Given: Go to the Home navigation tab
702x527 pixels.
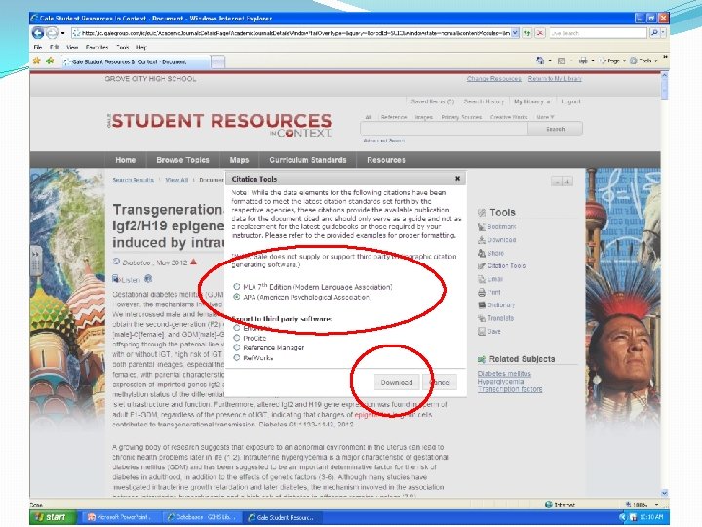Looking at the screenshot, I should [x=126, y=160].
